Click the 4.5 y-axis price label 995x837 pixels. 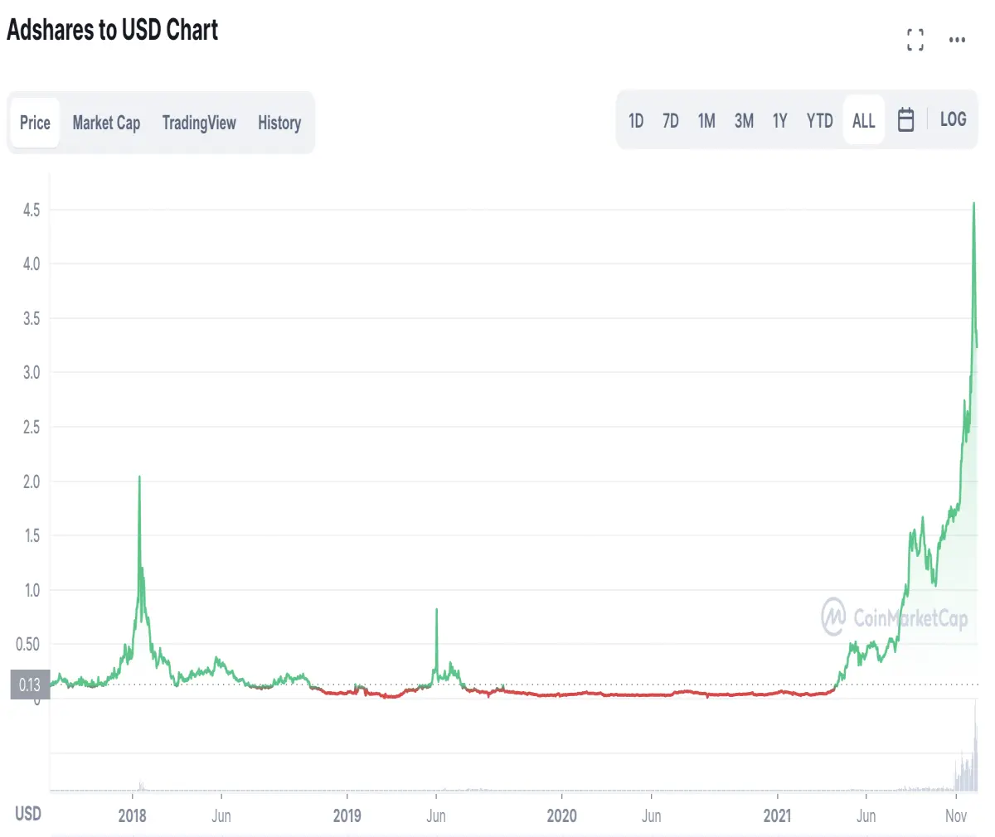32,210
